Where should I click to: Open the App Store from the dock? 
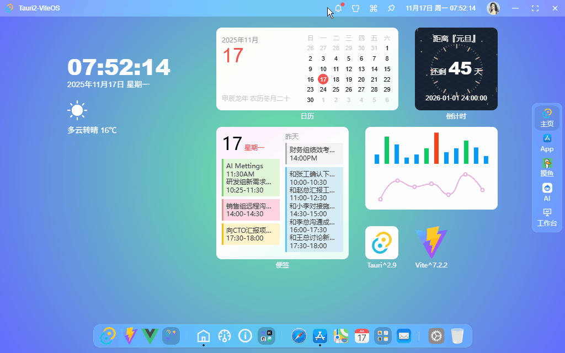[x=319, y=336]
